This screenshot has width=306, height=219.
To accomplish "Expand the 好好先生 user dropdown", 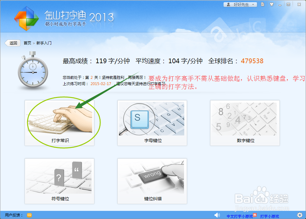I will pyautogui.click(x=240, y=4).
